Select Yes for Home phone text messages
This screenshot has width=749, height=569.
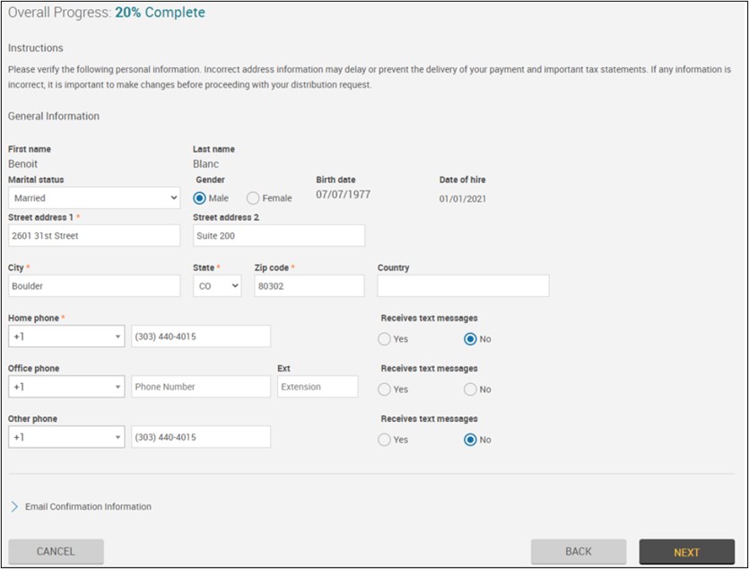point(385,339)
